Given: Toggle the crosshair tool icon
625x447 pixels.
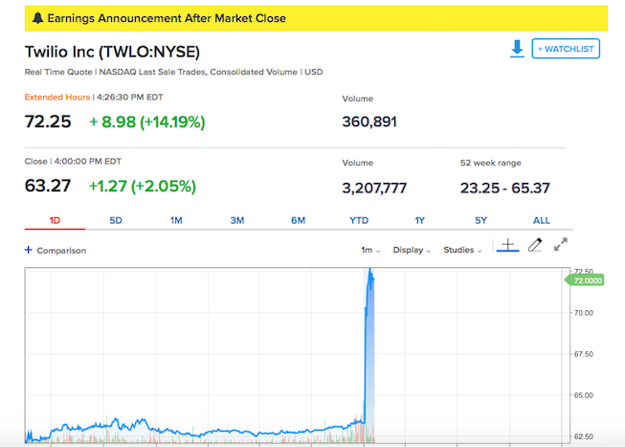Looking at the screenshot, I should pos(507,245).
